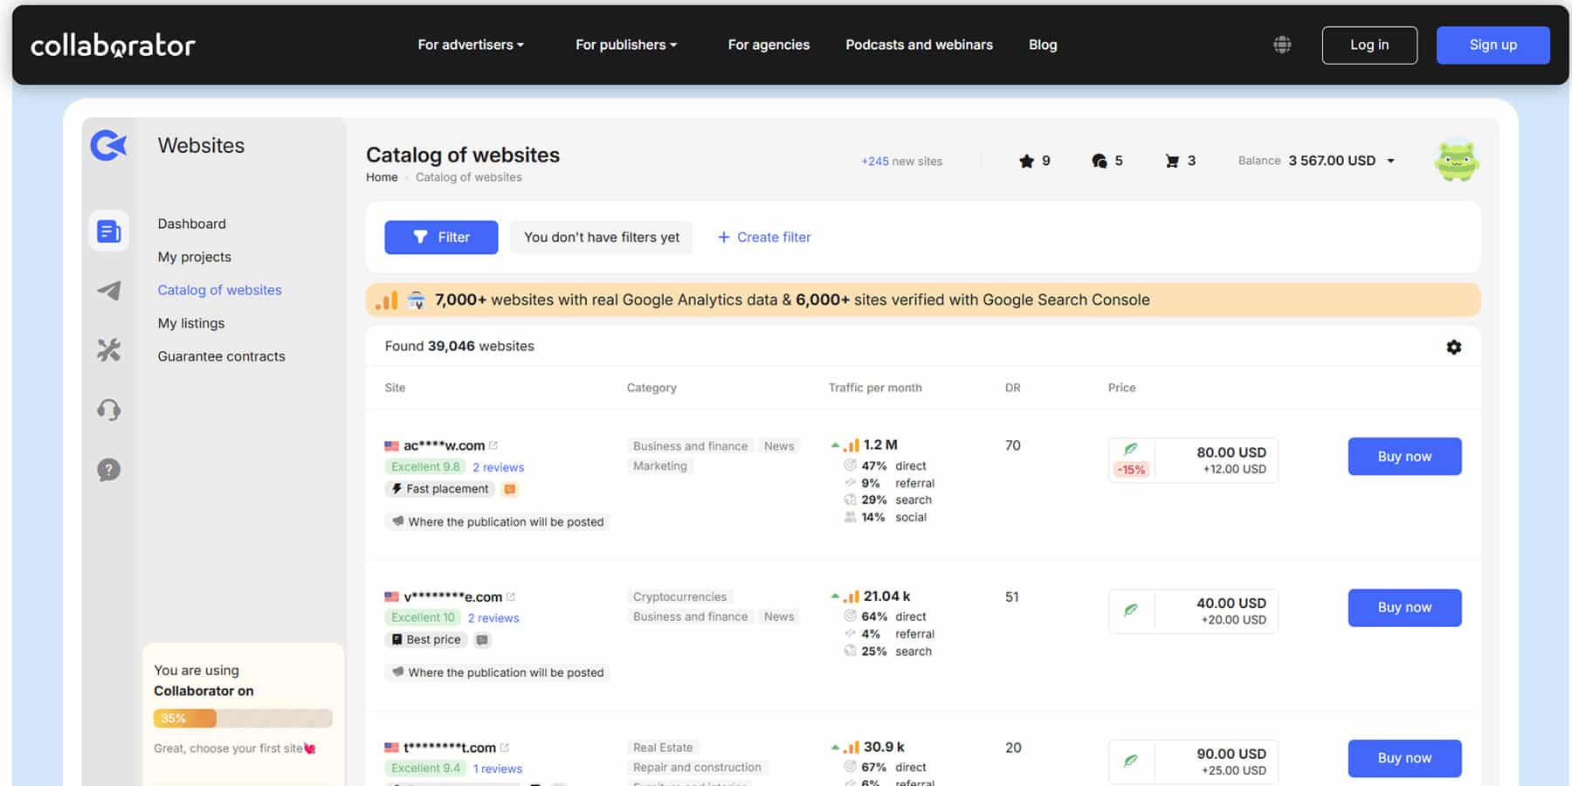Open favorites star icon in header
Viewport: 1572px width, 786px height.
1026,161
